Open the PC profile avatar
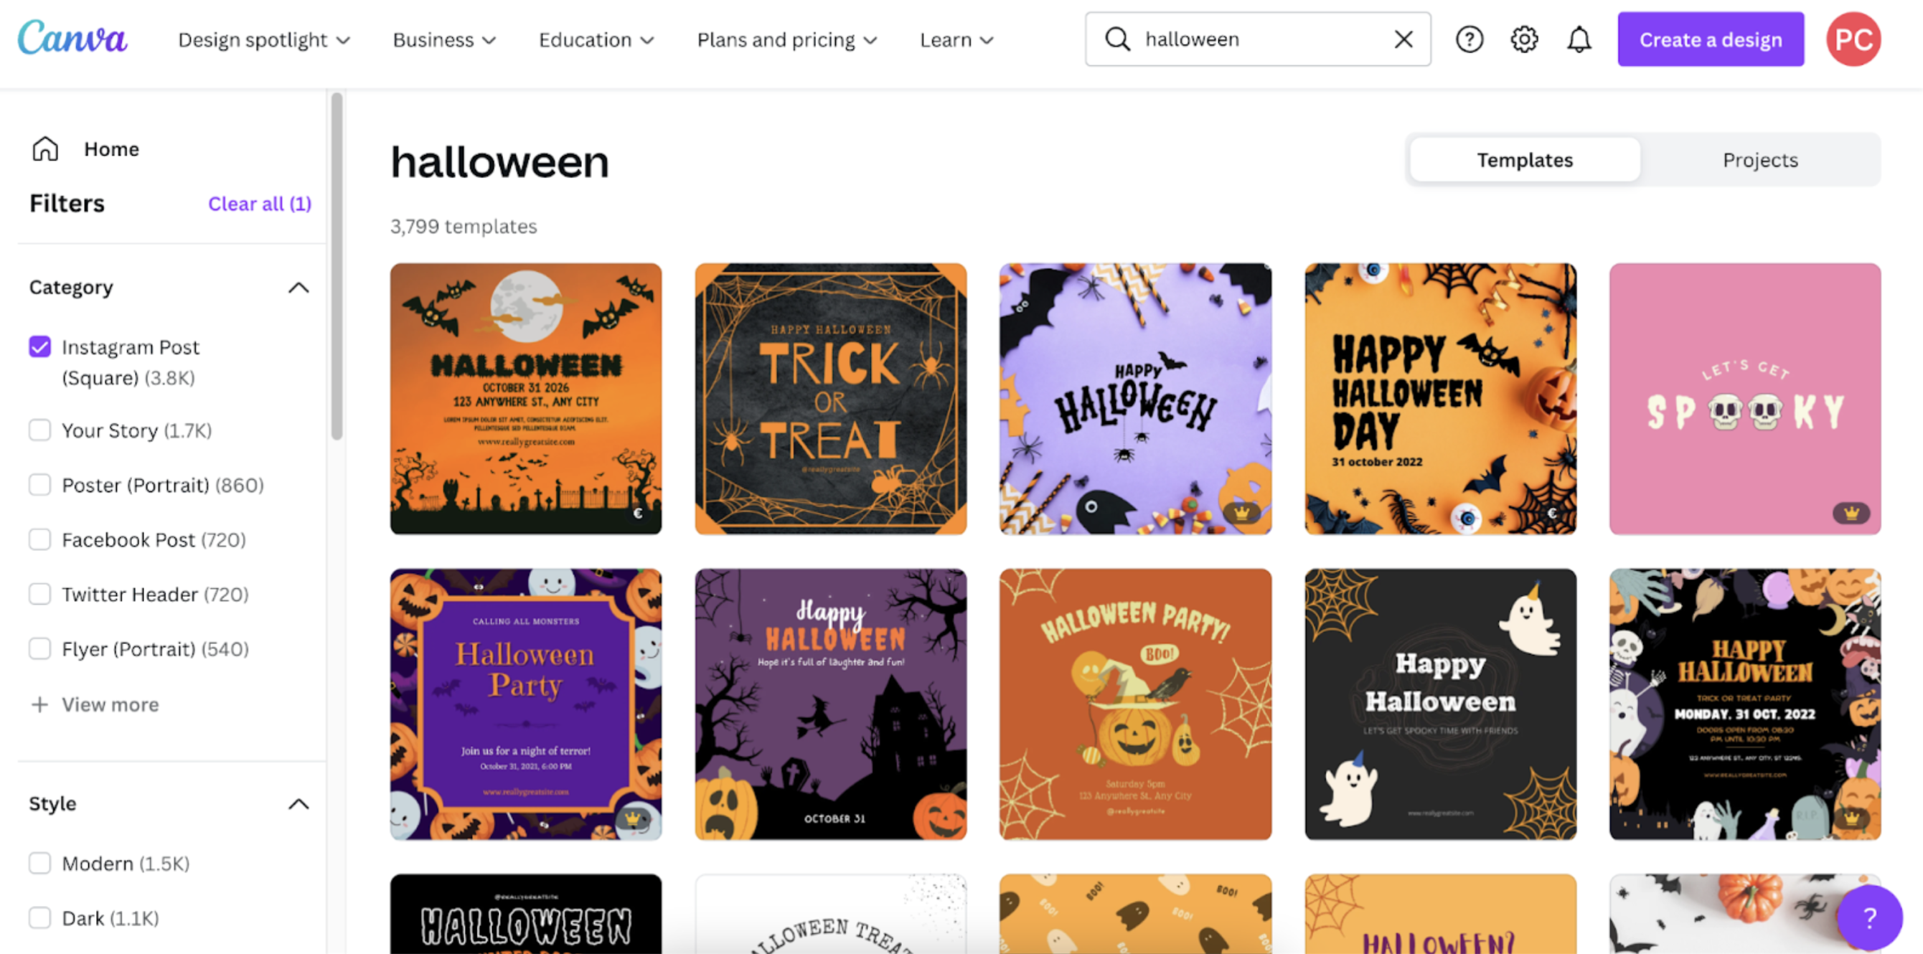The height and width of the screenshot is (954, 1923). click(x=1853, y=39)
